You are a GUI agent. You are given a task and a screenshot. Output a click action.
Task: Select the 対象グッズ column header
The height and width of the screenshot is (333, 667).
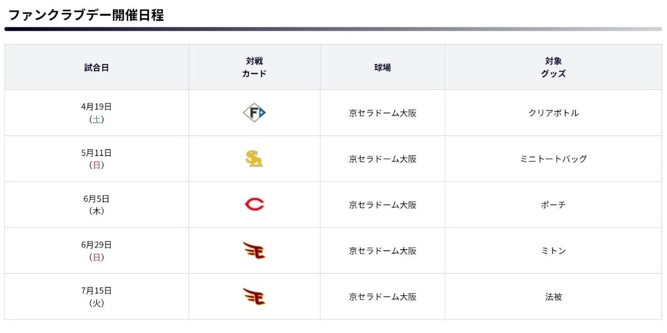[554, 67]
